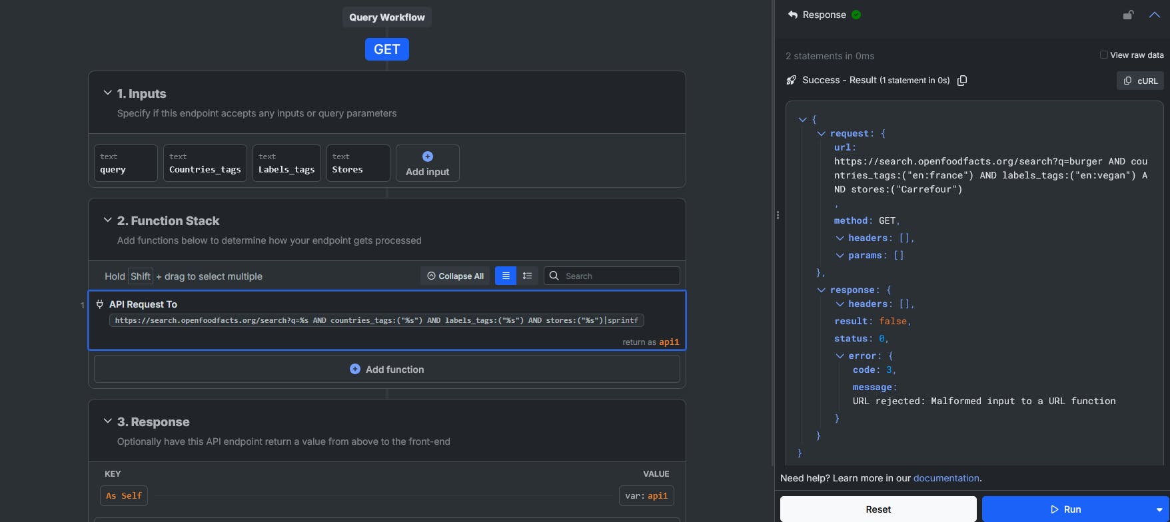Viewport: 1170px width, 522px height.
Task: Click the Collapse All button
Action: pos(455,276)
